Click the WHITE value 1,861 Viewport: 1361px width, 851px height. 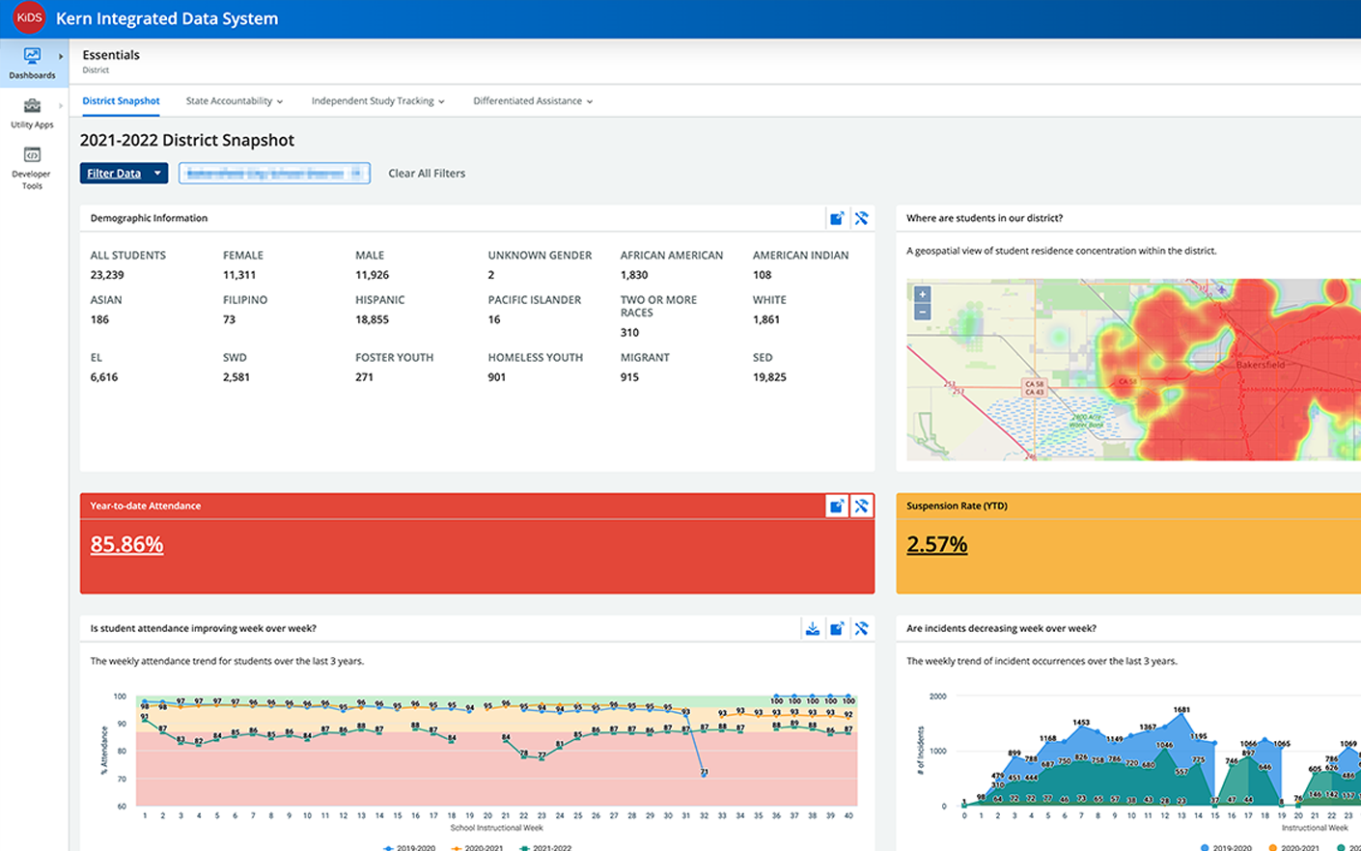[766, 319]
